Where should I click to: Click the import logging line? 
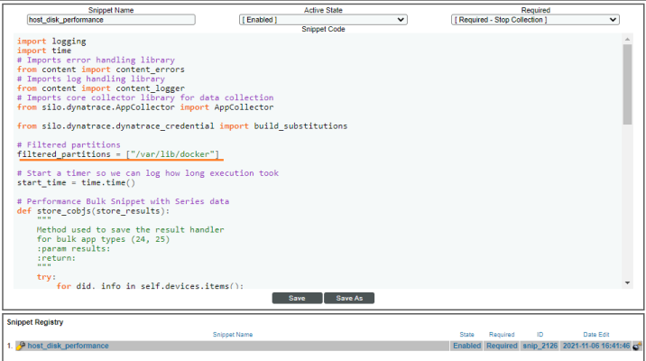click(51, 42)
